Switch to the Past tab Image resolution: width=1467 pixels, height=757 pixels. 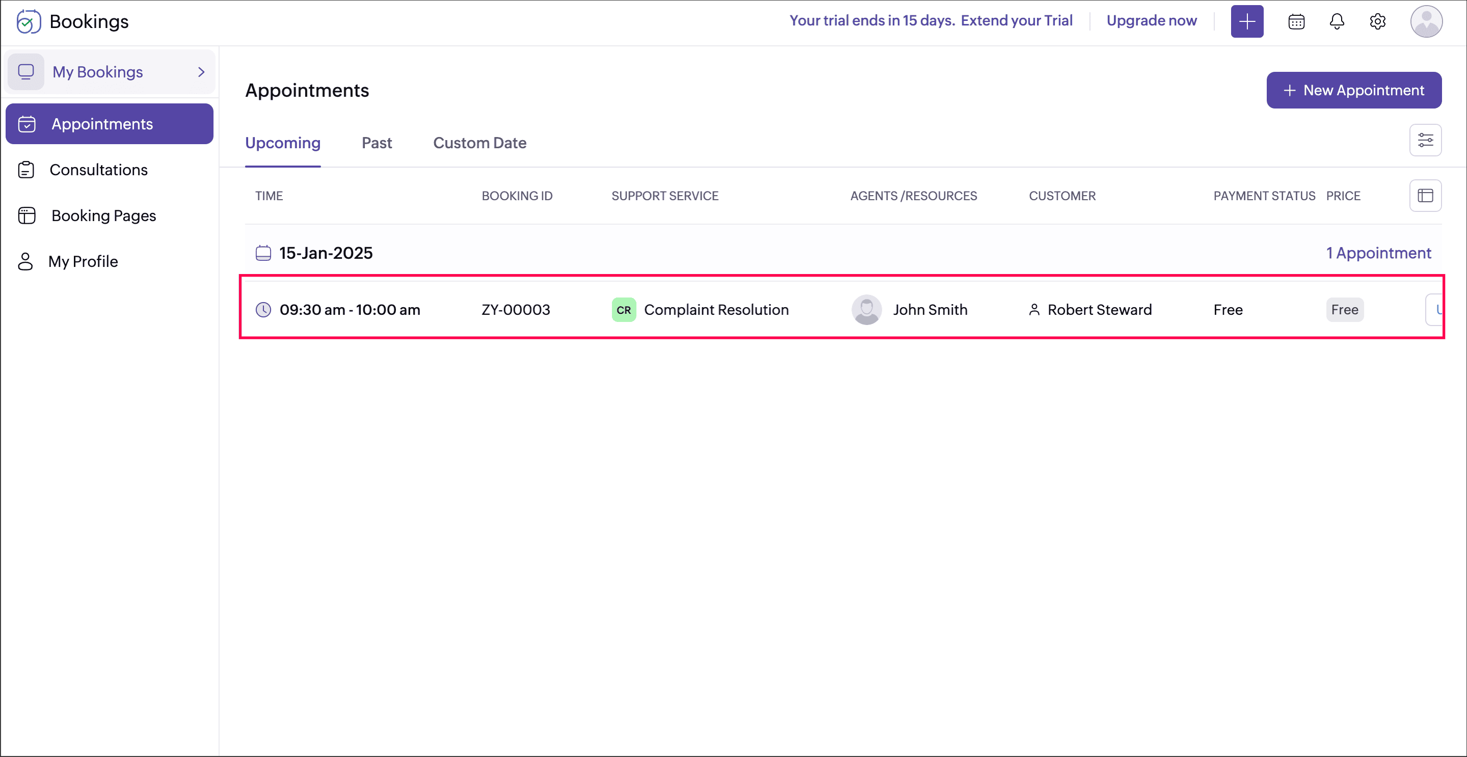tap(377, 143)
